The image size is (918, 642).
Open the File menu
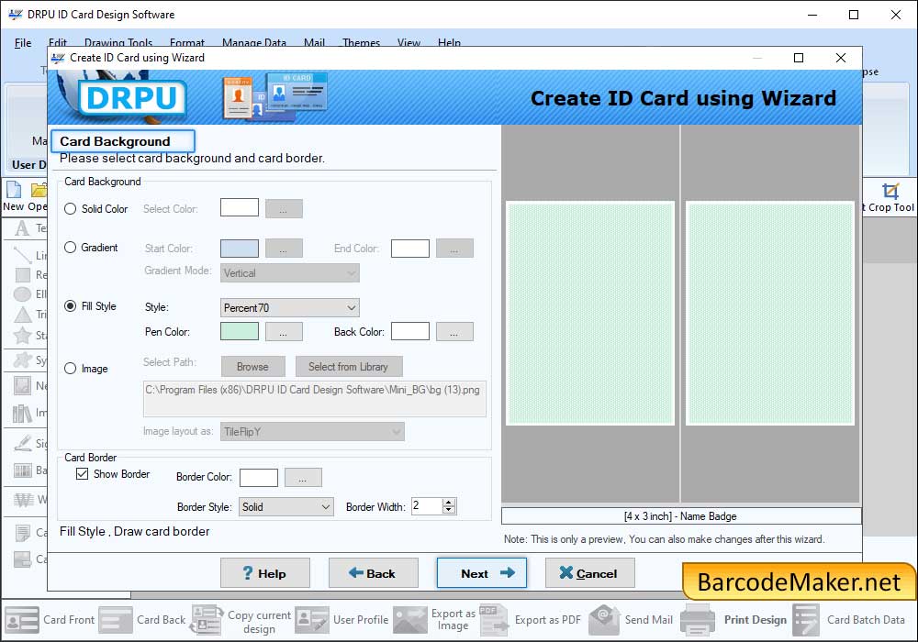(23, 43)
